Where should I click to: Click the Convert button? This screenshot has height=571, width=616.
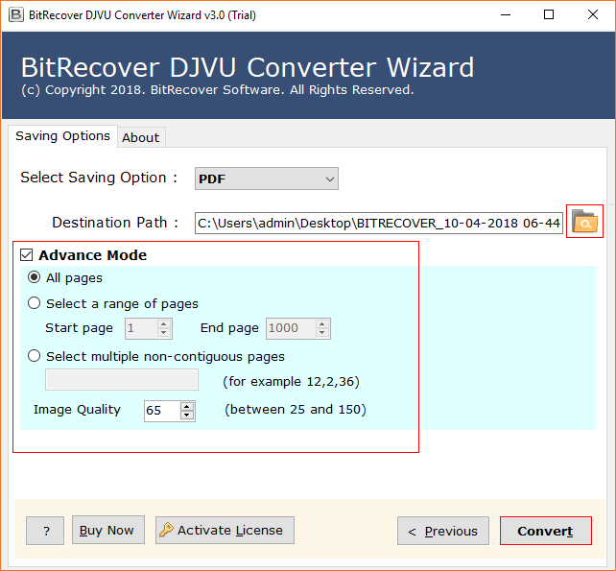click(546, 531)
